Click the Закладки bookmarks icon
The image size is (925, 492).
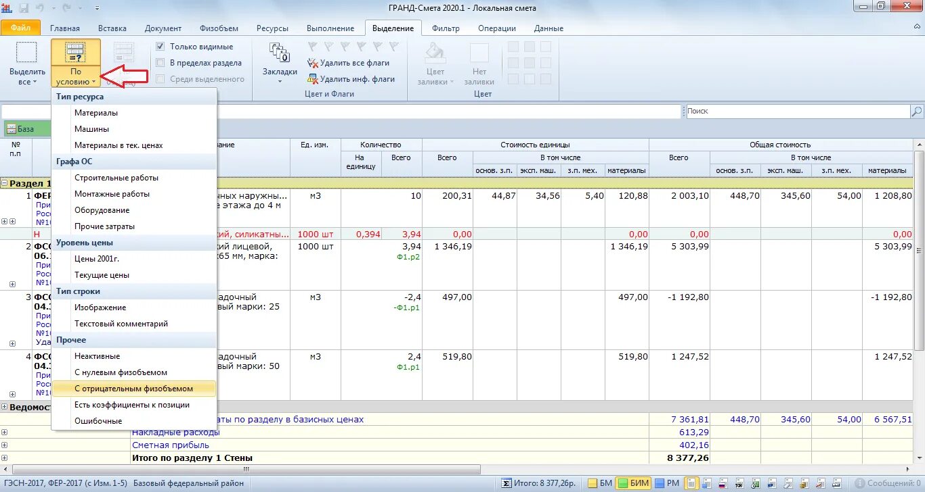280,53
